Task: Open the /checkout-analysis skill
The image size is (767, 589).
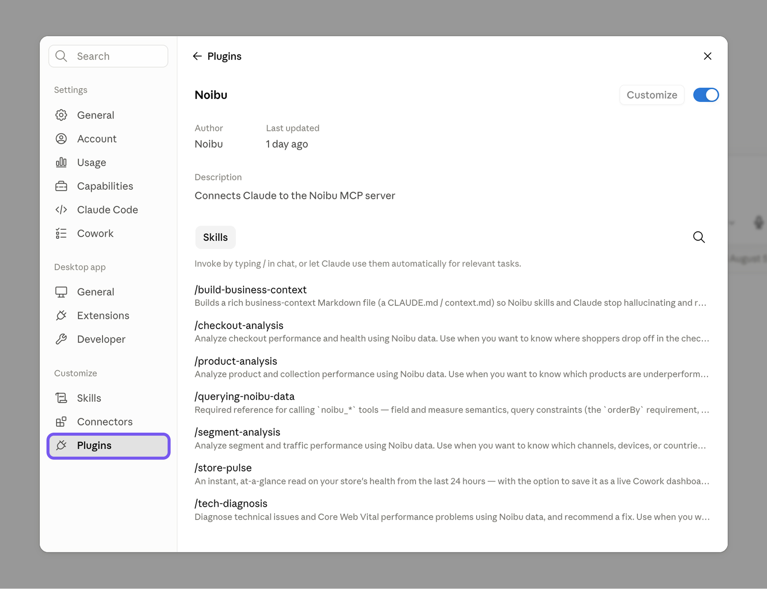Action: (x=239, y=325)
